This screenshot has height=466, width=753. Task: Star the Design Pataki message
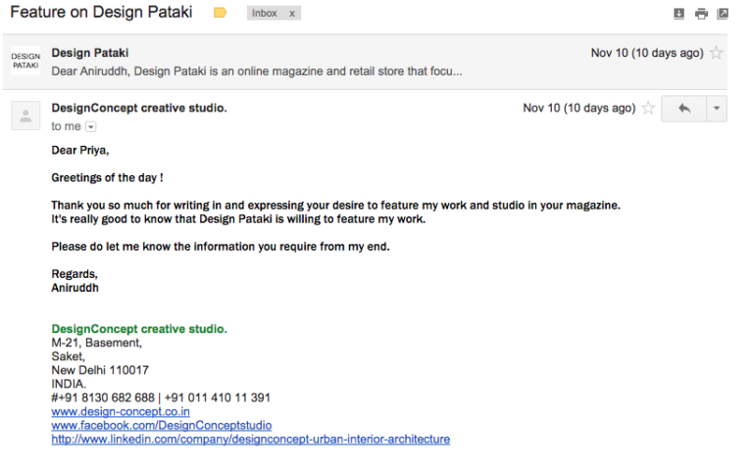[x=716, y=53]
